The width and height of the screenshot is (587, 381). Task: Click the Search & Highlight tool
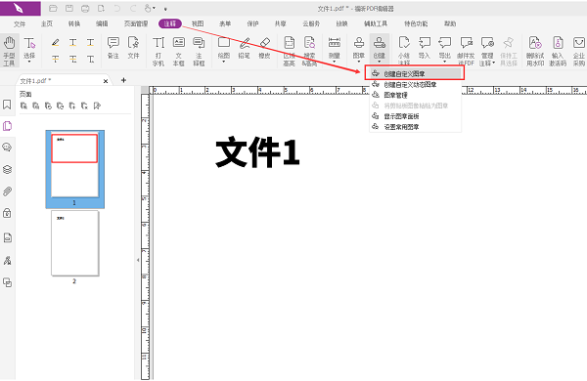point(309,51)
